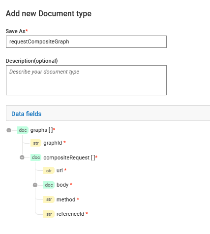Collapse the compositeRequest node
This screenshot has width=210, height=234.
[22, 157]
